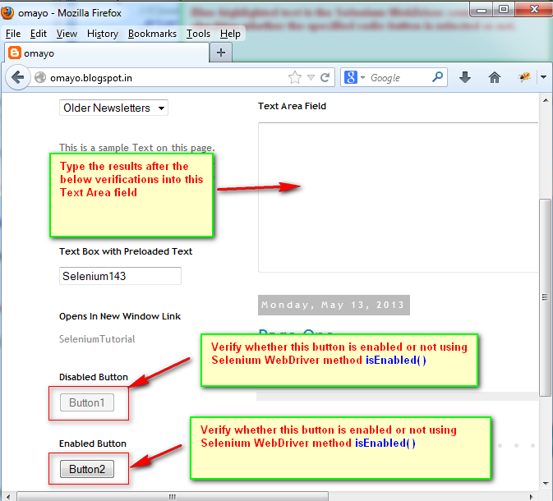Image resolution: width=553 pixels, height=501 pixels.
Task: Select the omayo tab
Action: 107,53
